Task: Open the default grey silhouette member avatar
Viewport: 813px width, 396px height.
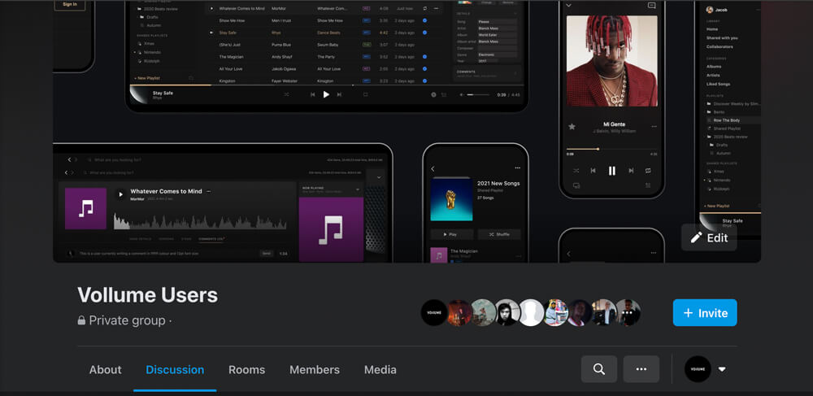Action: click(532, 312)
